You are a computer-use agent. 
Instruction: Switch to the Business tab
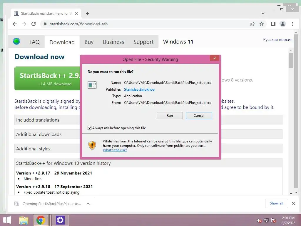[113, 42]
